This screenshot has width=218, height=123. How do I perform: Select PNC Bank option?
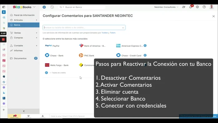point(86,55)
